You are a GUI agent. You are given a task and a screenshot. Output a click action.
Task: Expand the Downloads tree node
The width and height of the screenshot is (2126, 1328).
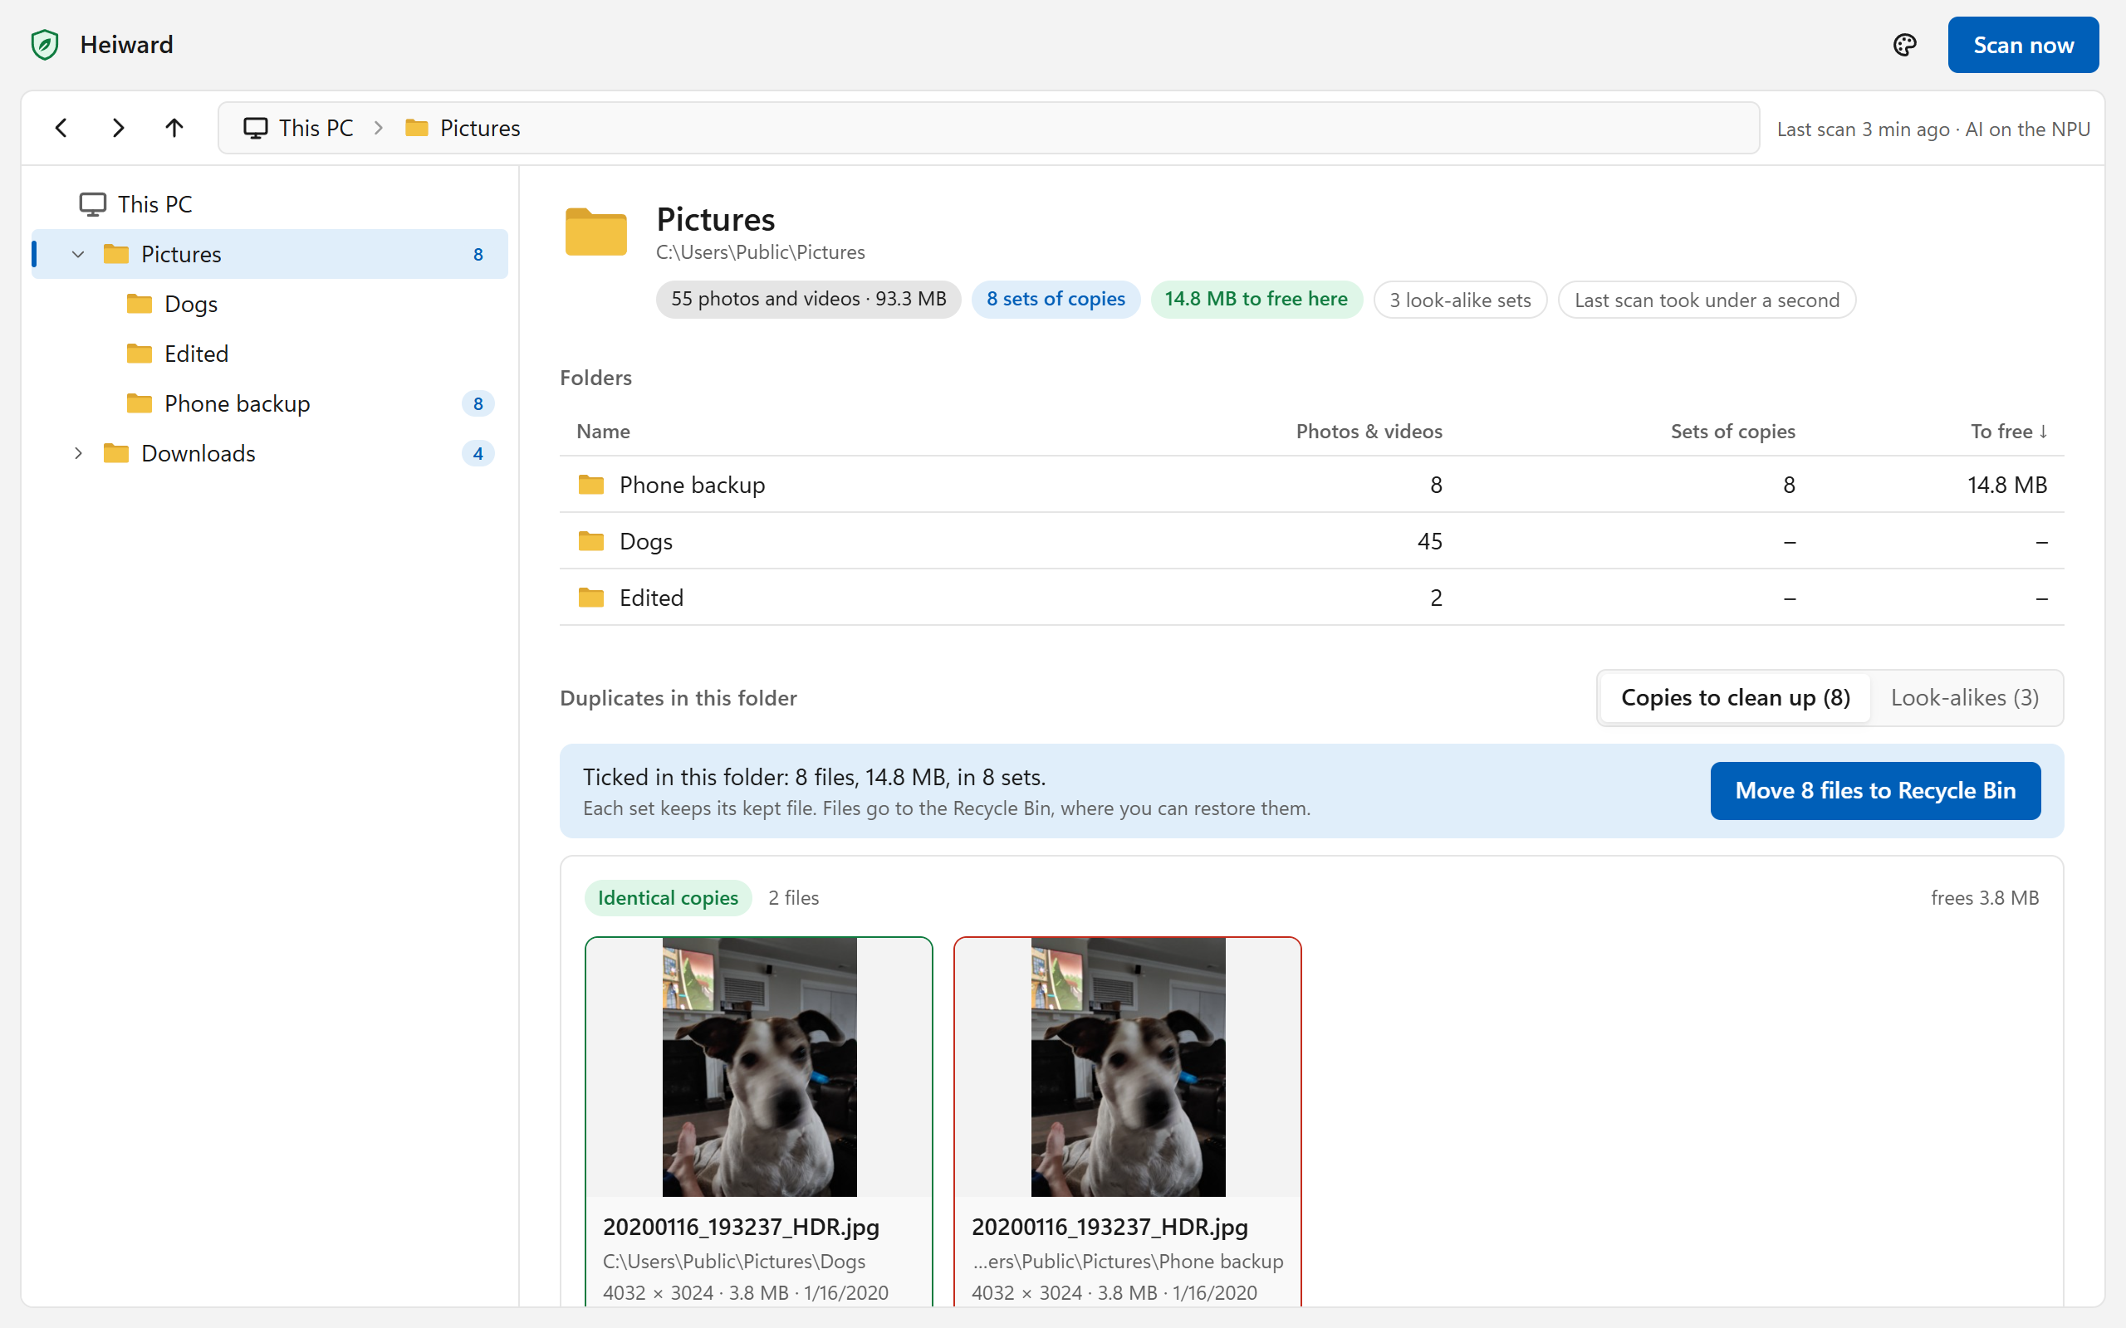[78, 453]
